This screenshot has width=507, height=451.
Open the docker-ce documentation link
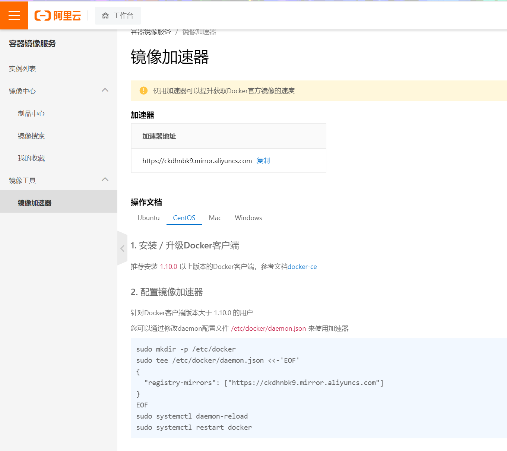click(x=302, y=267)
